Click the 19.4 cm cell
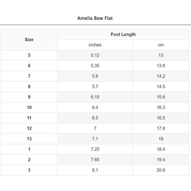This screenshot has width=191, height=191. point(161,160)
